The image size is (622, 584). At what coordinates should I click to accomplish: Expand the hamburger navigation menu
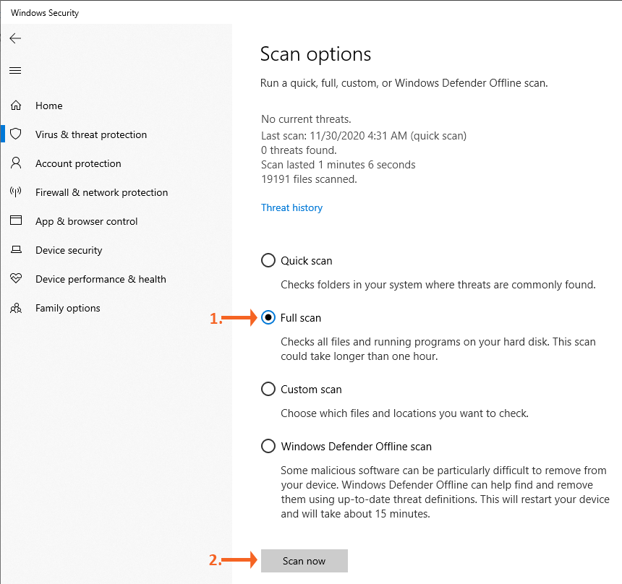pyautogui.click(x=15, y=70)
